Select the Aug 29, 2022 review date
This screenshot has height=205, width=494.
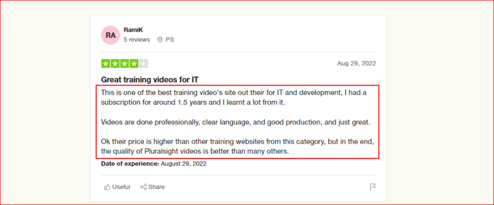356,63
